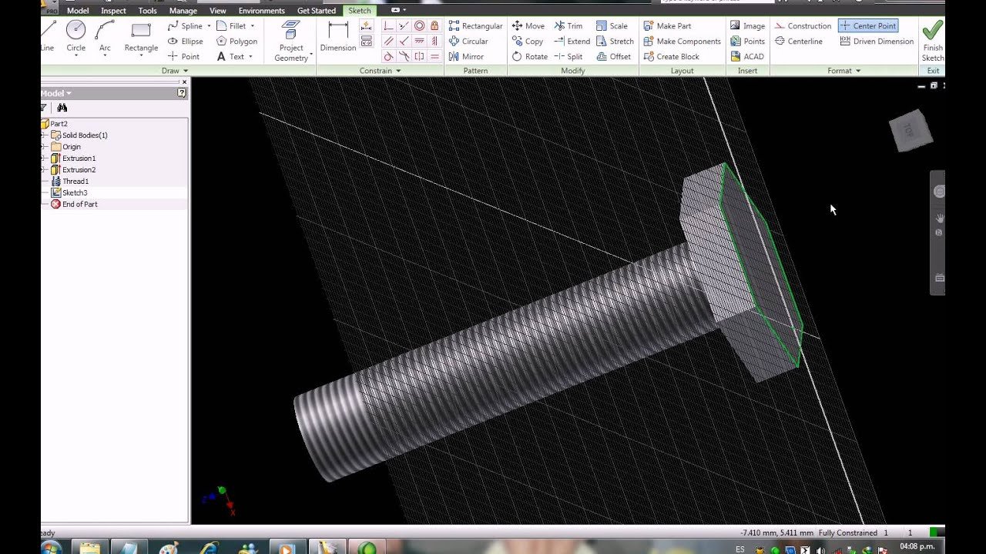Select the Circle sketch tool

75,36
